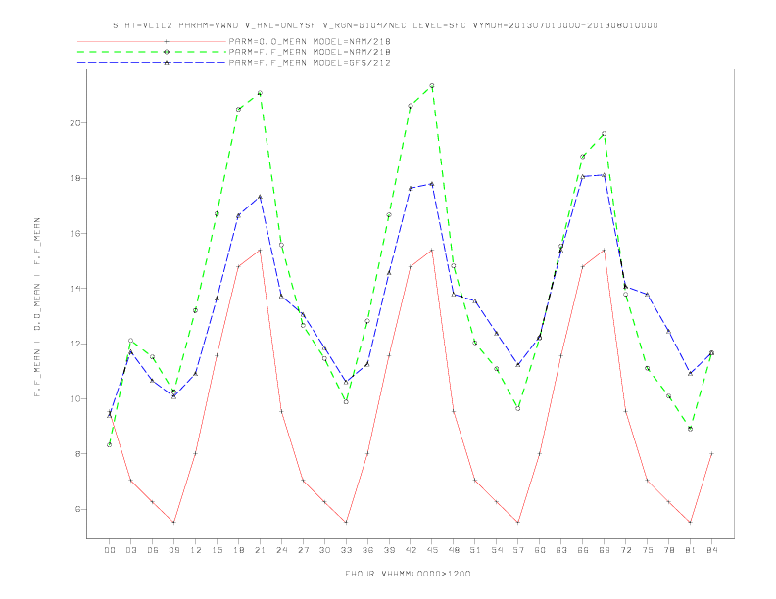Click the y-axis tick value 8

point(78,454)
